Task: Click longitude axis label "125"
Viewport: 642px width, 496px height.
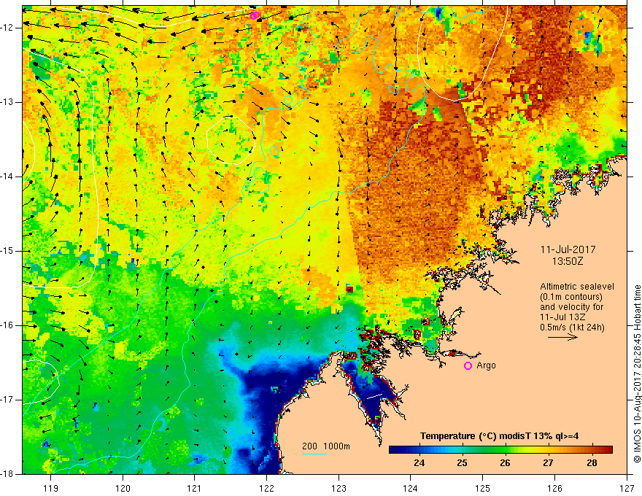Action: (483, 488)
